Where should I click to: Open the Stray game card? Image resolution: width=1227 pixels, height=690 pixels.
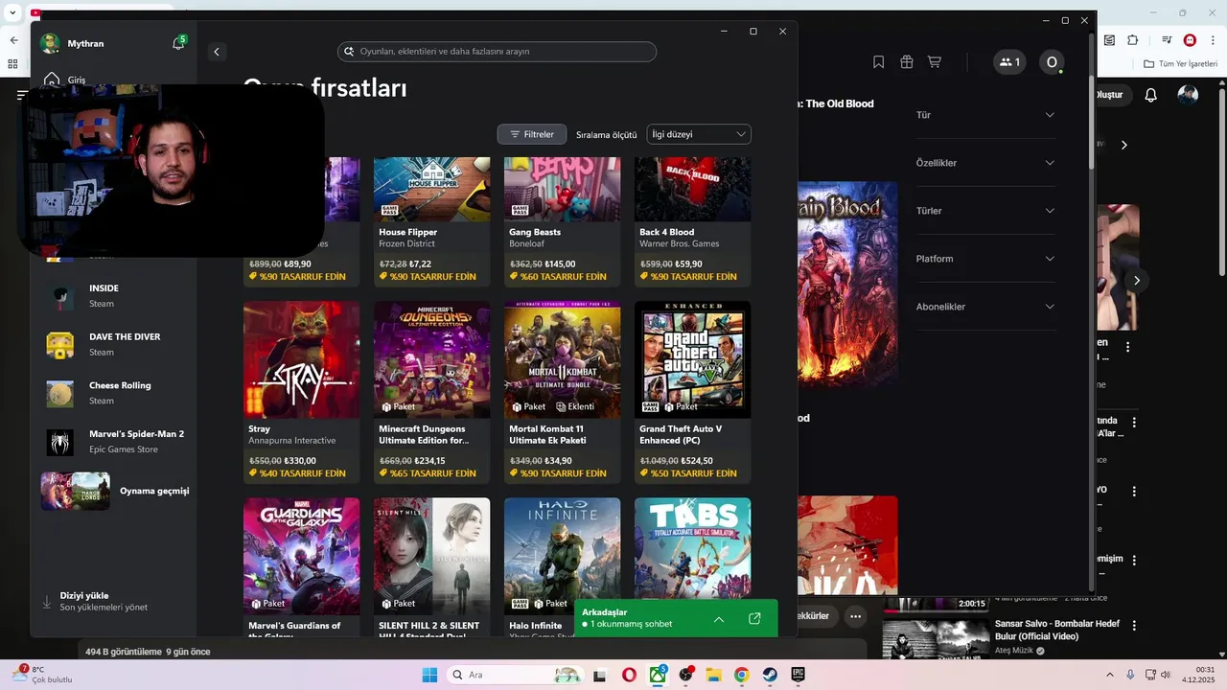[302, 392]
